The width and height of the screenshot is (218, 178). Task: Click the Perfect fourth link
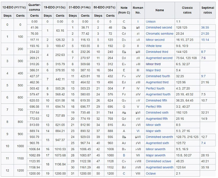tap(155, 88)
